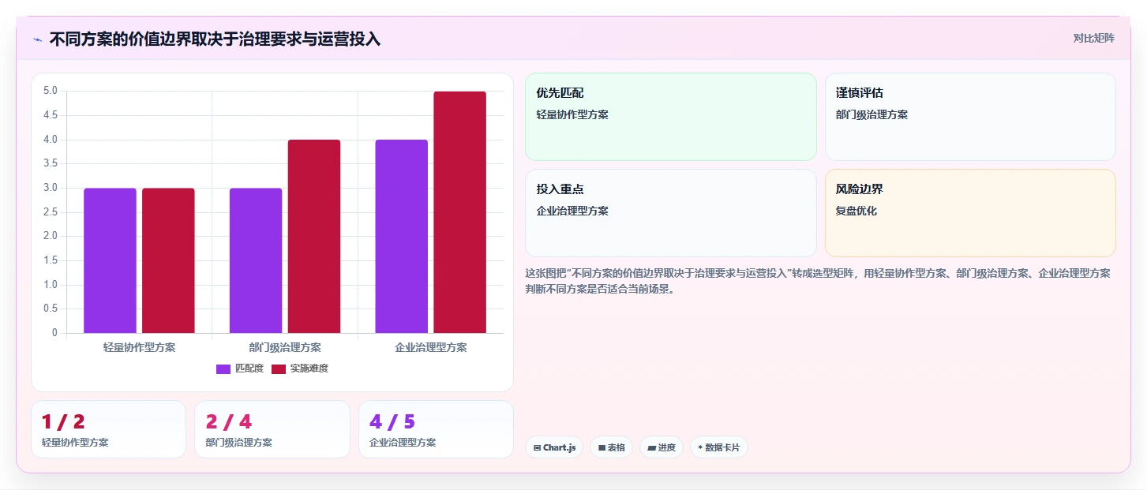Select the 优先匹配 matrix card
The height and width of the screenshot is (490, 1147).
(x=671, y=117)
